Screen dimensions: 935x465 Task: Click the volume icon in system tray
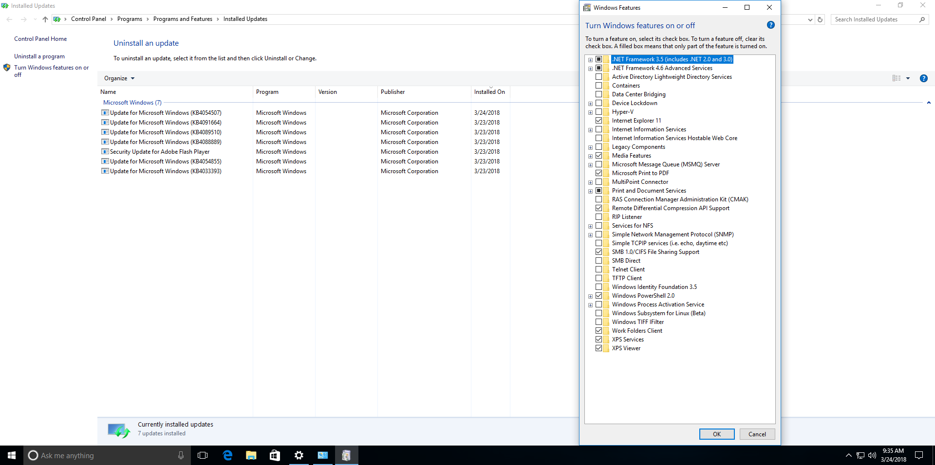(872, 455)
